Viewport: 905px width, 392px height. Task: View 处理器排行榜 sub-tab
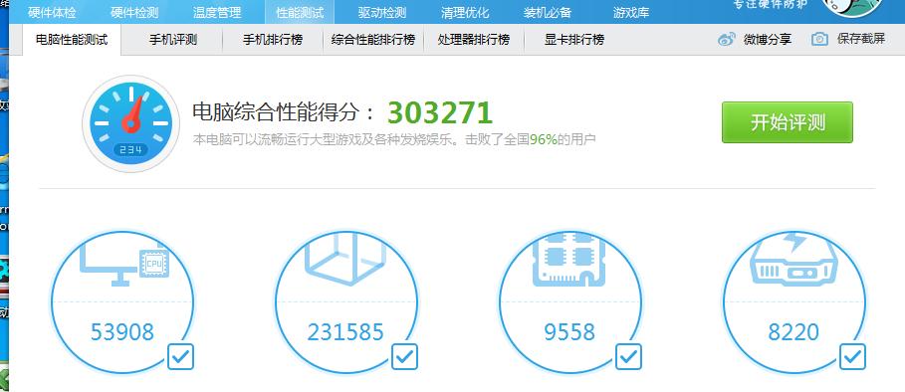[473, 40]
